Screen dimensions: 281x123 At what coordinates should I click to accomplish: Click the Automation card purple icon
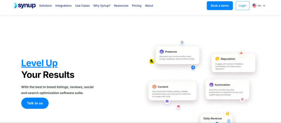(211, 85)
